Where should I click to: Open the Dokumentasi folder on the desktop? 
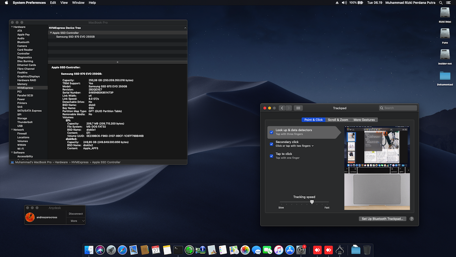click(445, 76)
